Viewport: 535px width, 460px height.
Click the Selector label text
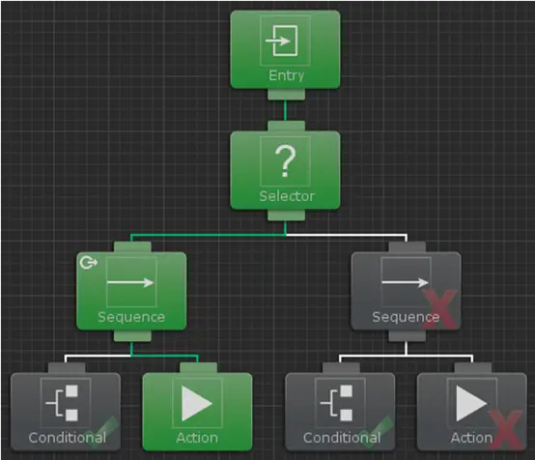(x=287, y=196)
